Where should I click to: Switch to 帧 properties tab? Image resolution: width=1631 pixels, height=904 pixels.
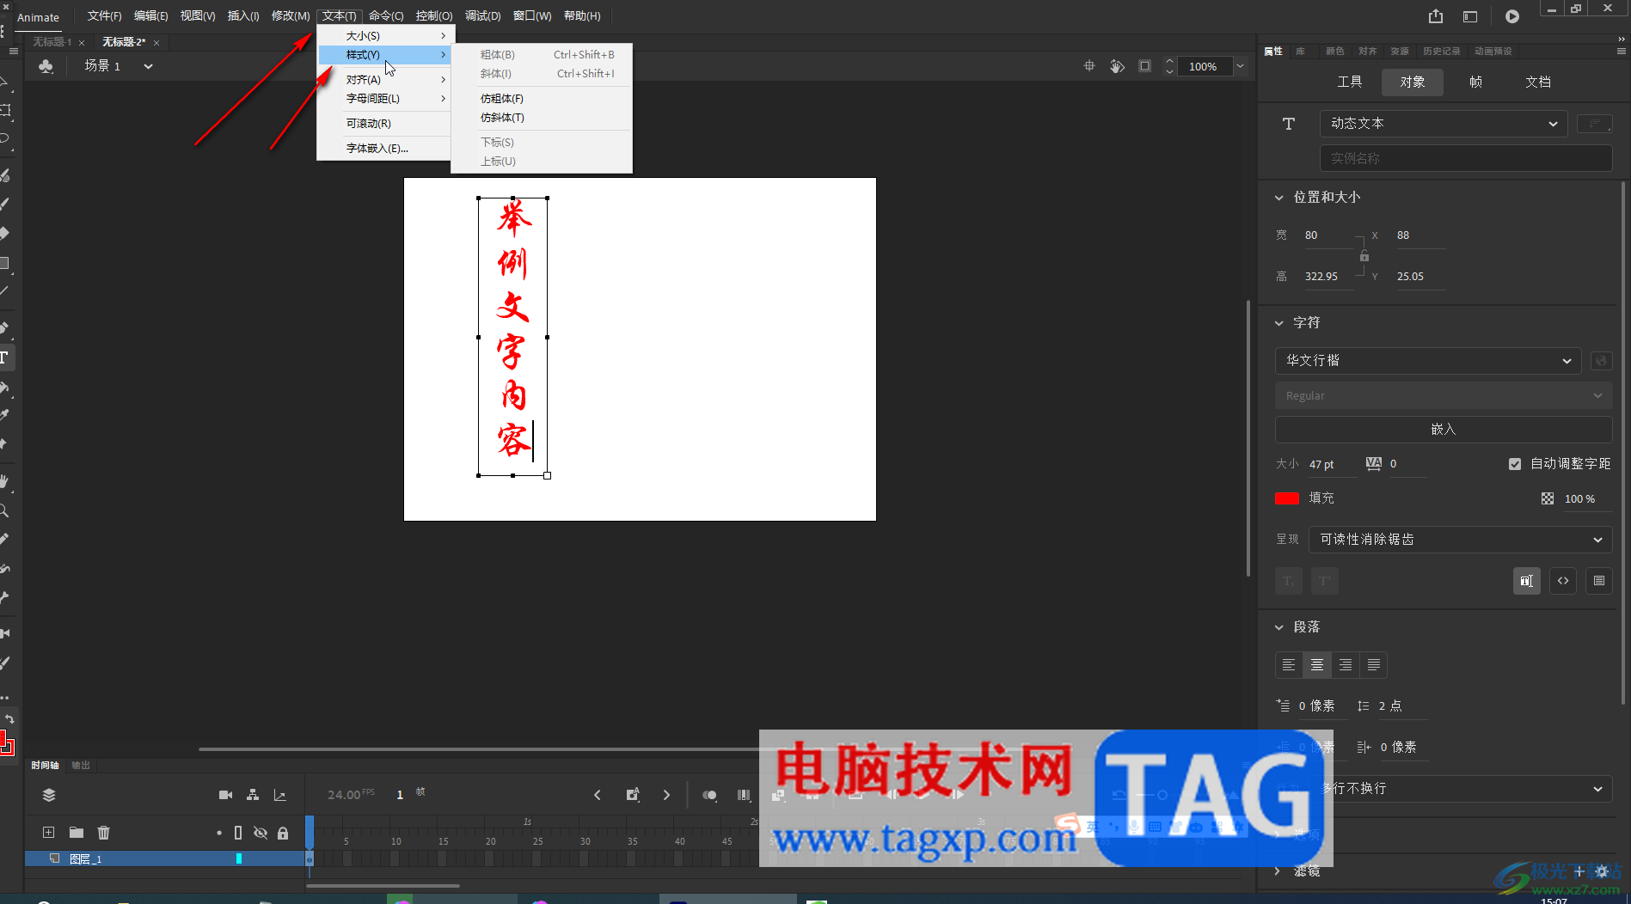(1475, 82)
